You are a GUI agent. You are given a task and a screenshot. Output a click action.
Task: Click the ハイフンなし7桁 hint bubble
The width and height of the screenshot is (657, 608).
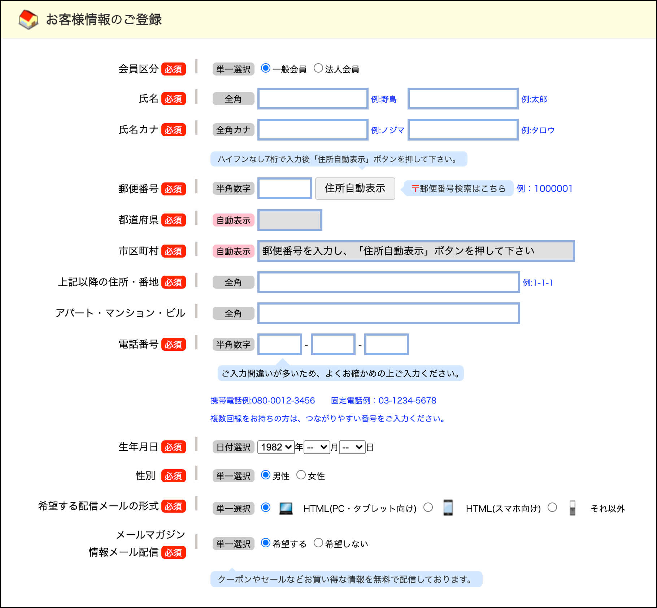tap(339, 159)
